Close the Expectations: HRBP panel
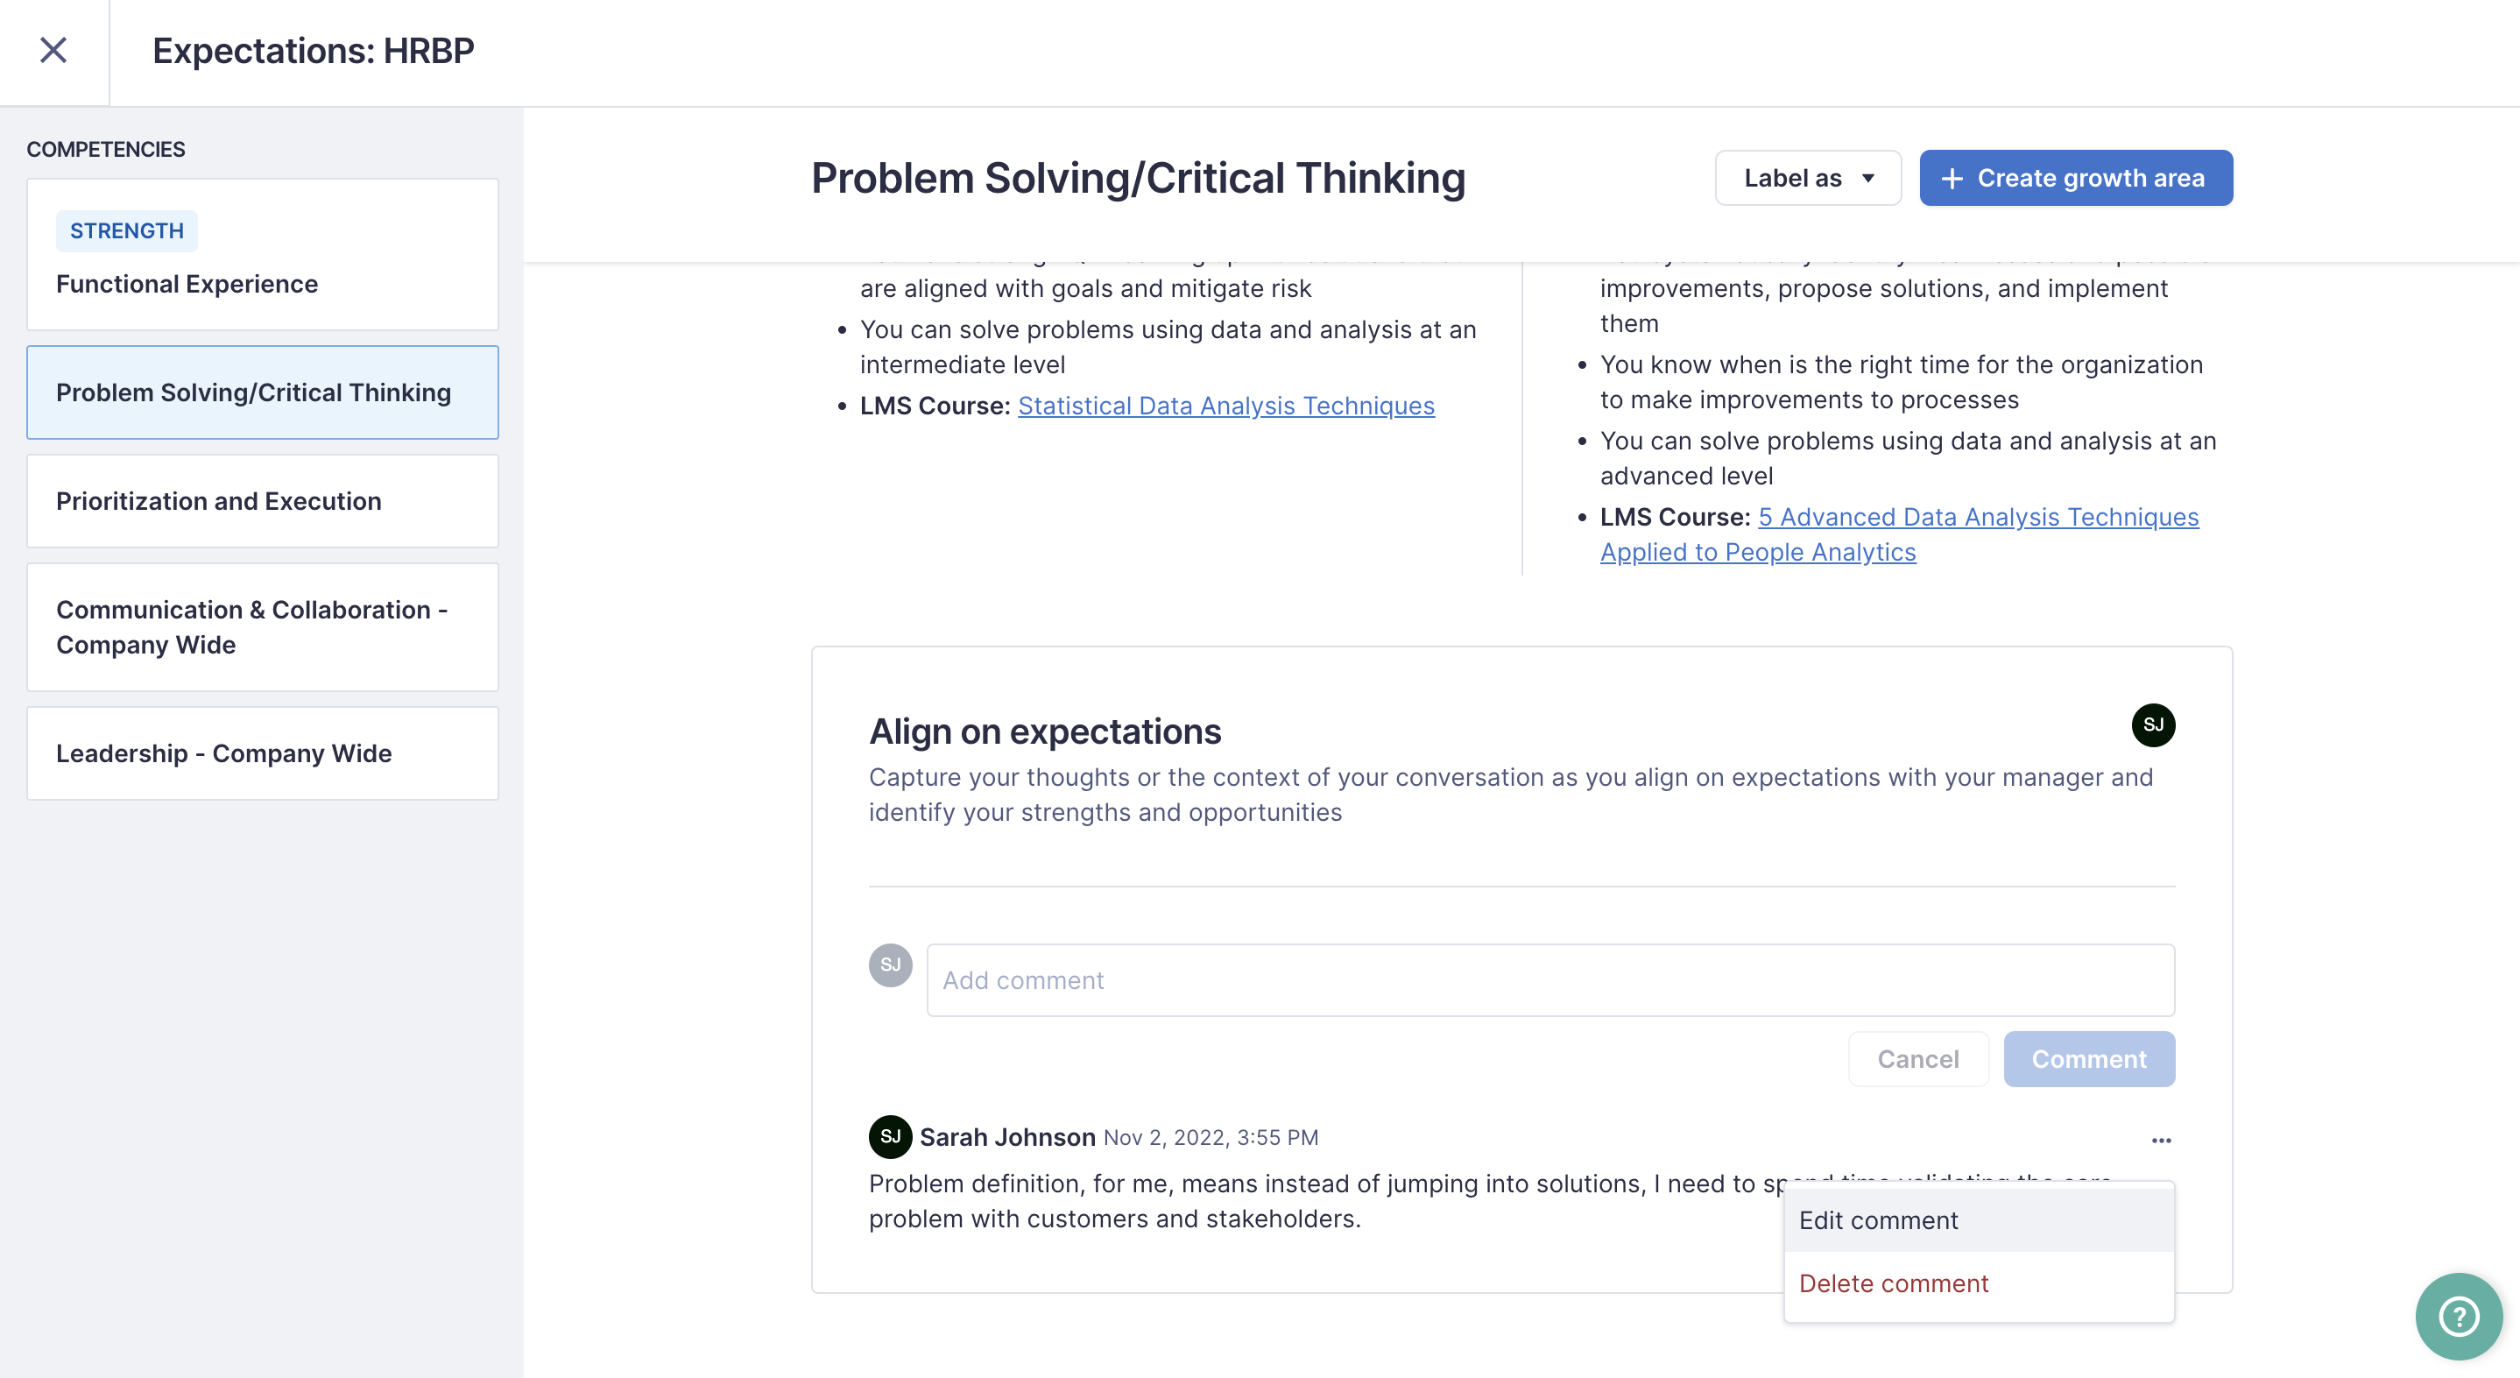 (x=53, y=50)
